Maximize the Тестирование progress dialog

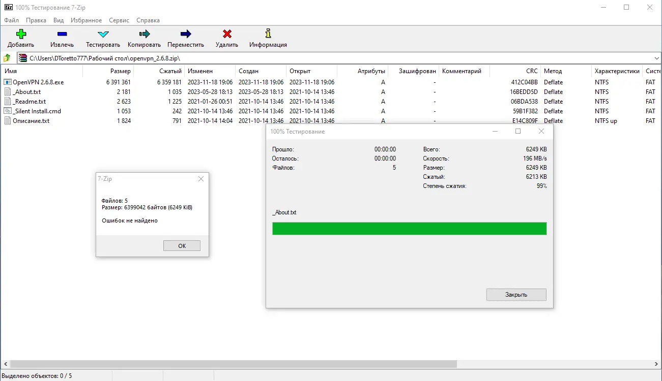tap(518, 131)
